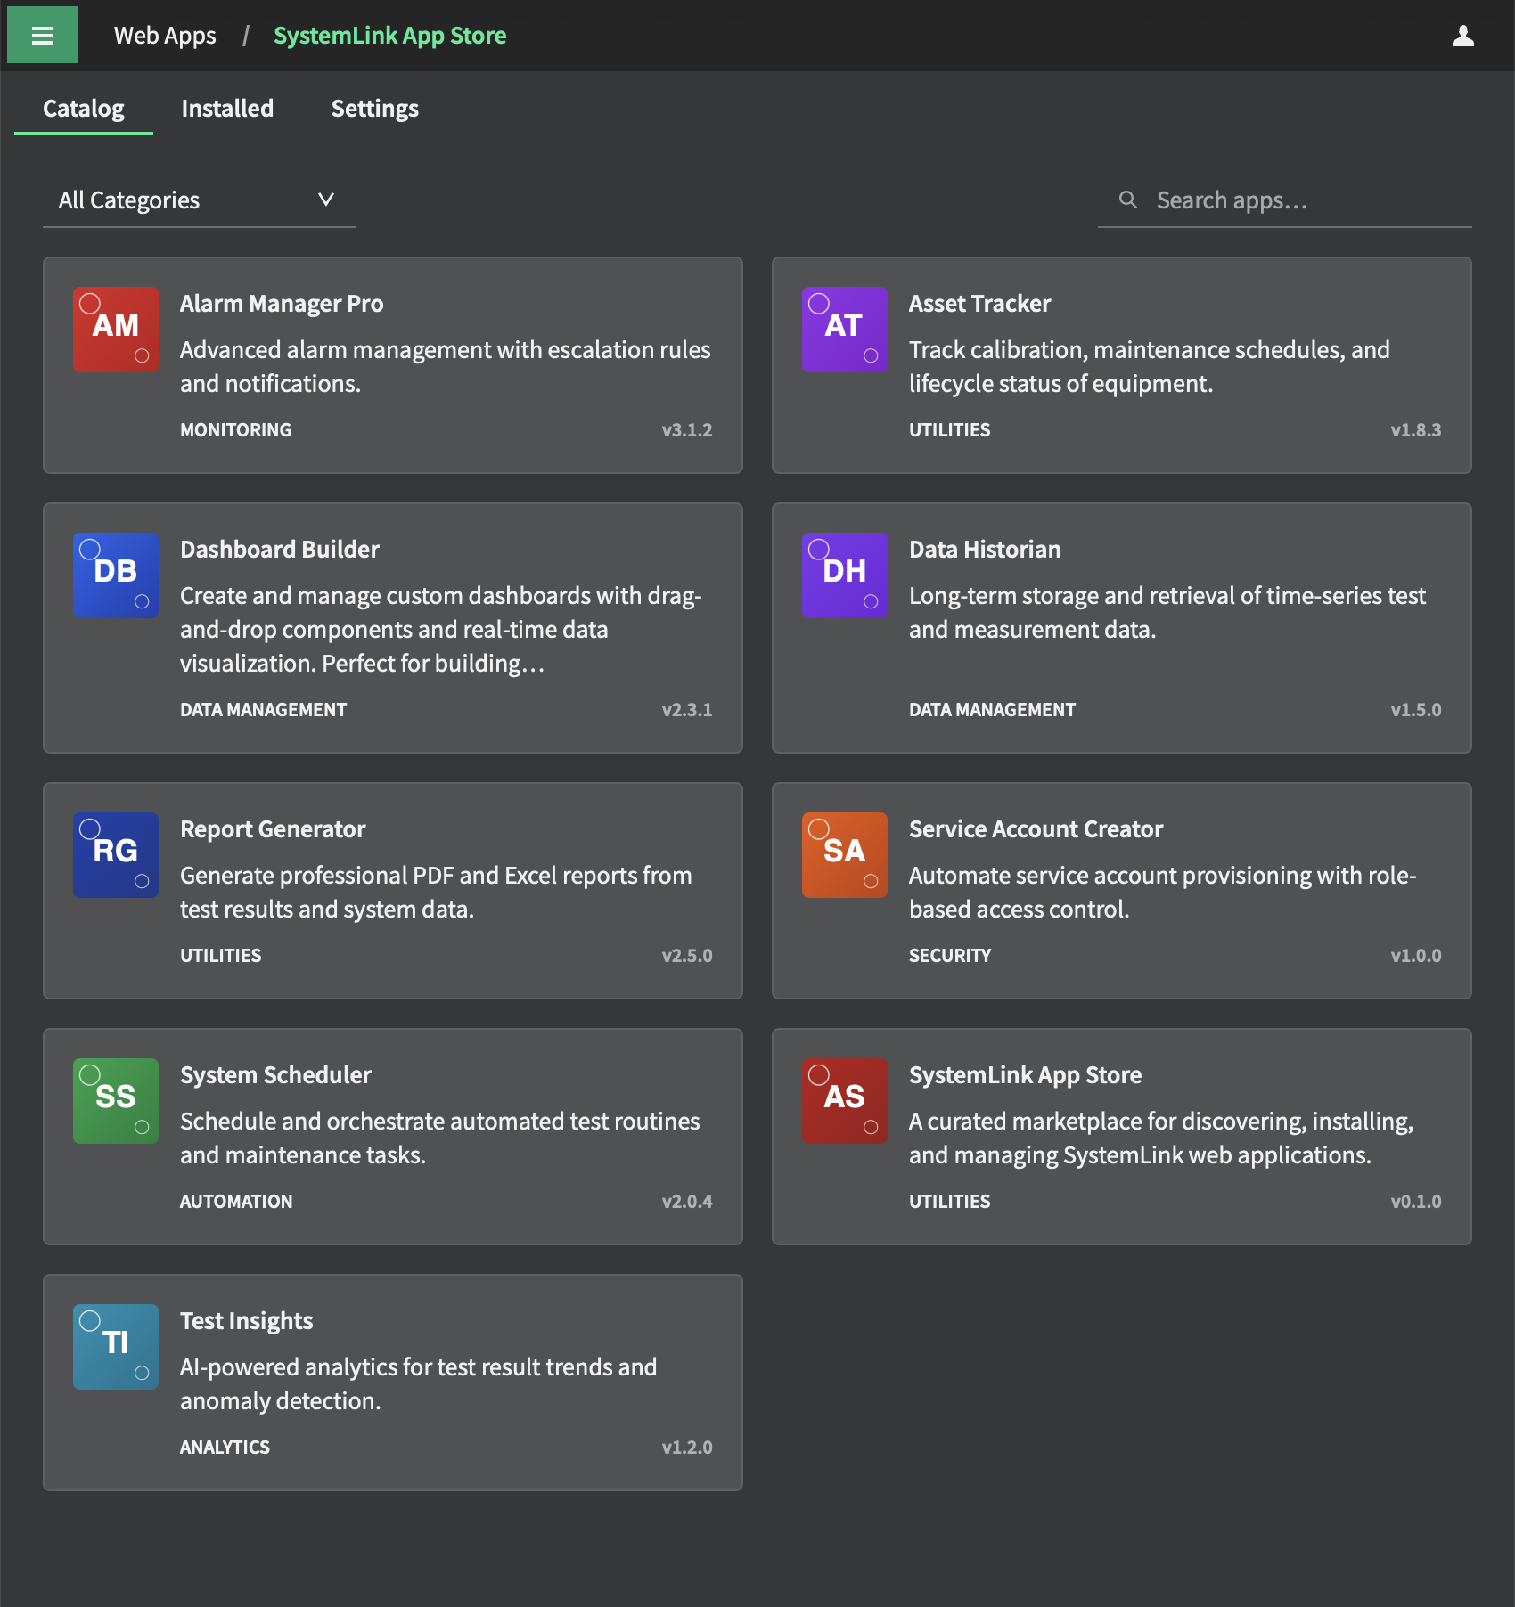Click SystemLink App Store breadcrumb
This screenshot has width=1515, height=1607.
(389, 36)
